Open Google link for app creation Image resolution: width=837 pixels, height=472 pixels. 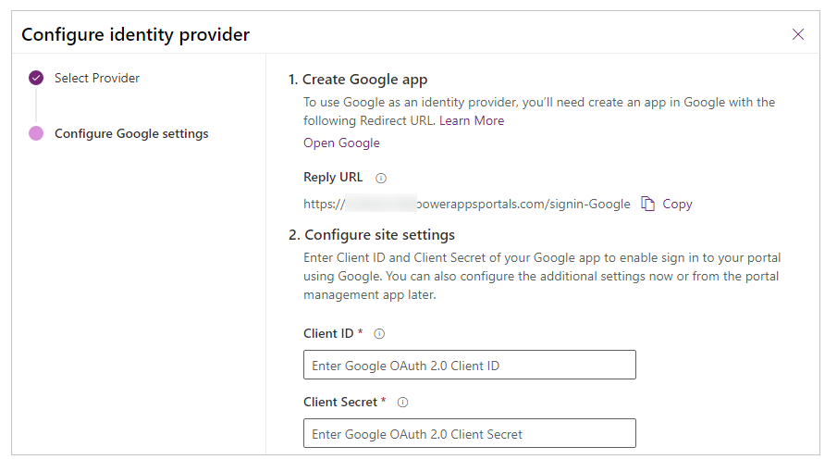tap(341, 143)
